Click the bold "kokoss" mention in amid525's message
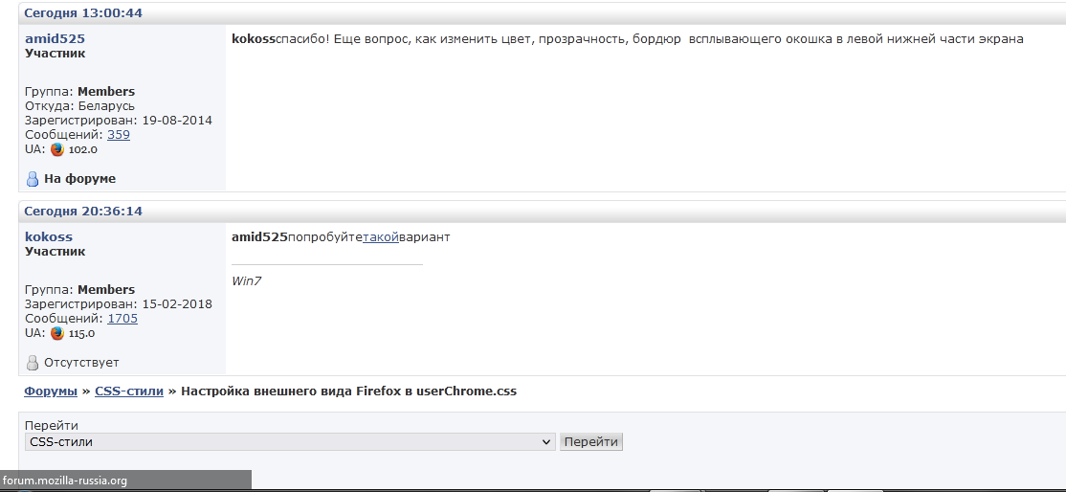The width and height of the screenshot is (1066, 492). pyautogui.click(x=255, y=39)
